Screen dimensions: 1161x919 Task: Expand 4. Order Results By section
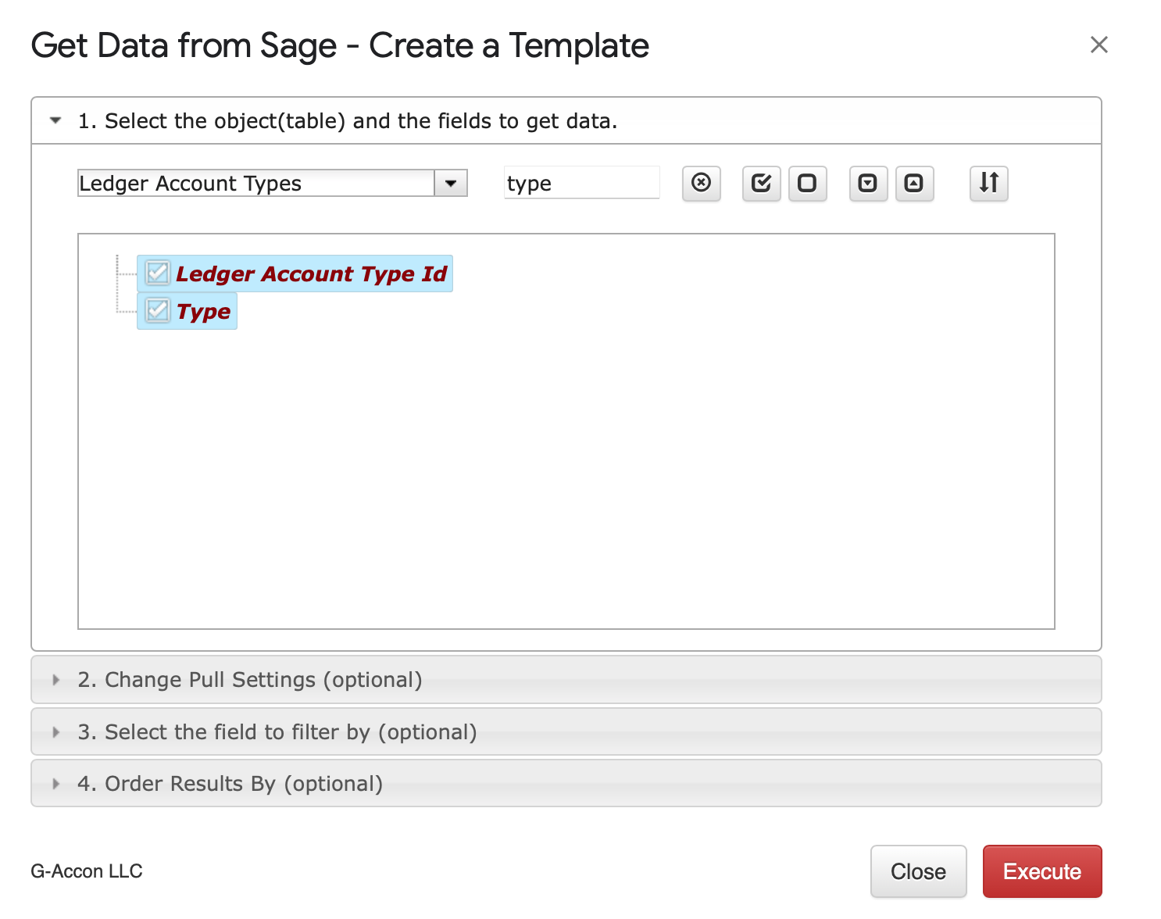pyautogui.click(x=566, y=784)
